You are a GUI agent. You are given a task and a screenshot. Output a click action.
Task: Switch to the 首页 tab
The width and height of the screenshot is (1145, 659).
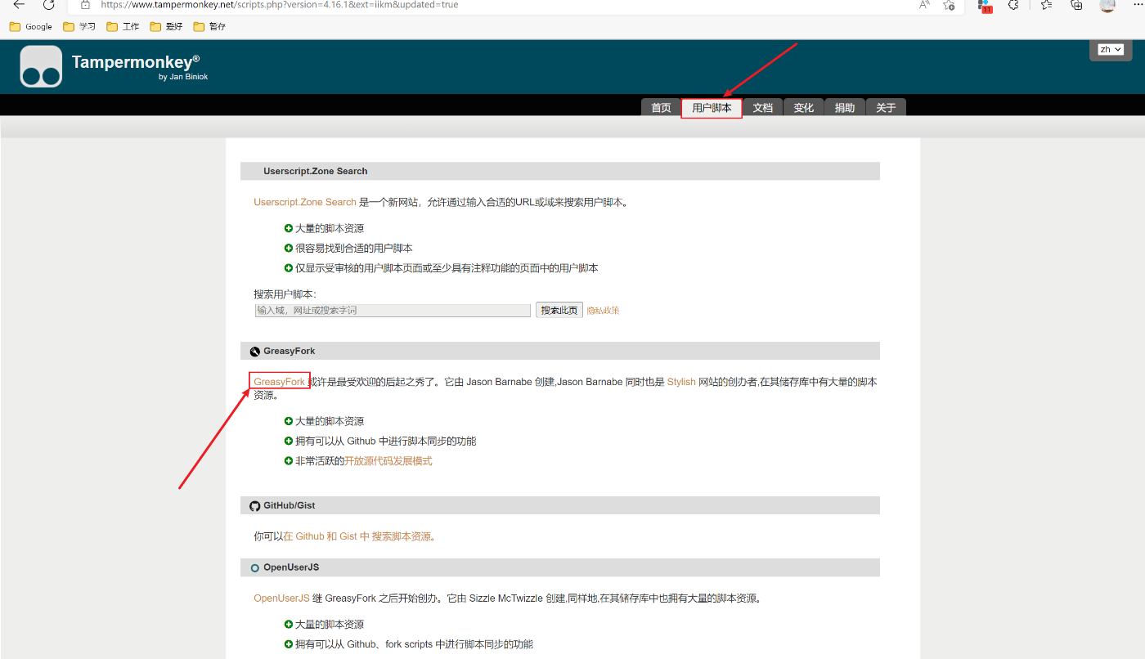(x=661, y=108)
